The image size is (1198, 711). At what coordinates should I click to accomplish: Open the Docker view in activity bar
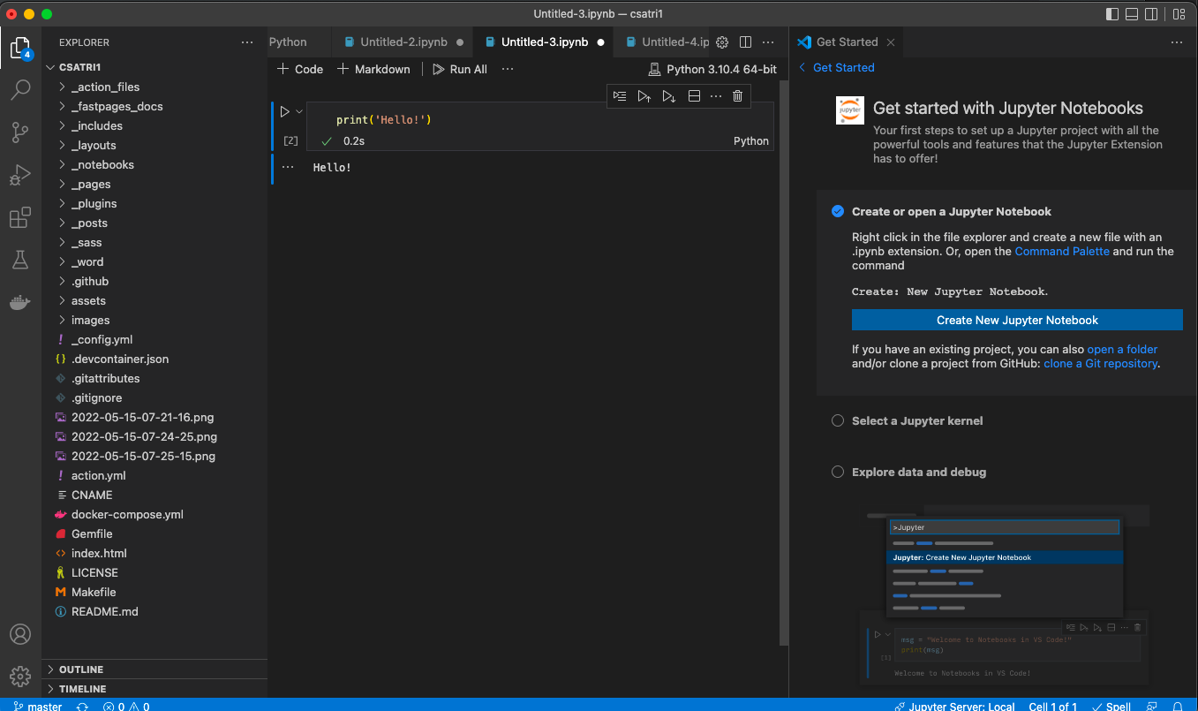(x=20, y=302)
